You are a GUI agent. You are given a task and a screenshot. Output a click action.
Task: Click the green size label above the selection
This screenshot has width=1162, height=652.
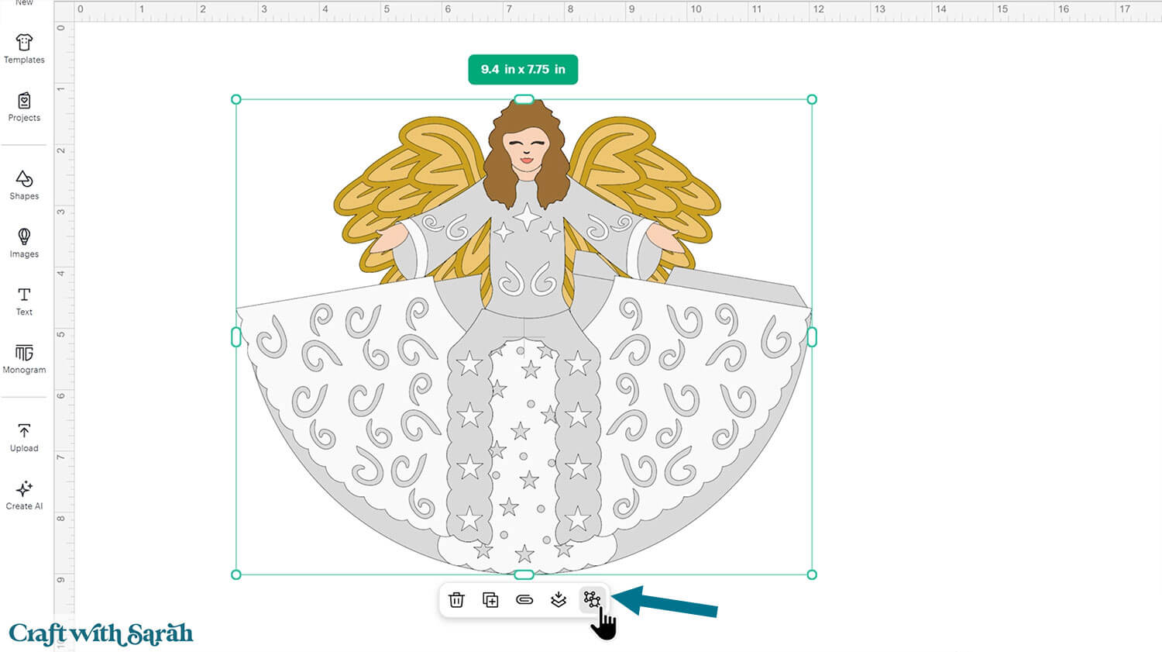[523, 69]
